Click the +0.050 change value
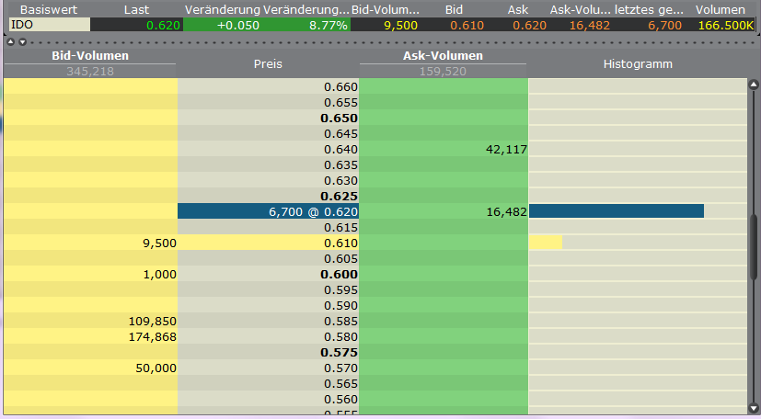761x419 pixels. pos(237,25)
